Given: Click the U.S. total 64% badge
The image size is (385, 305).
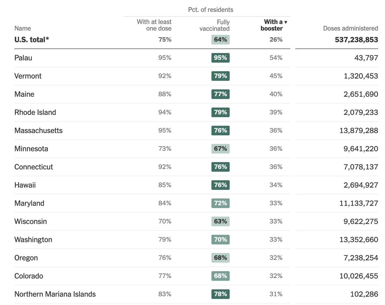Looking at the screenshot, I should tap(220, 39).
